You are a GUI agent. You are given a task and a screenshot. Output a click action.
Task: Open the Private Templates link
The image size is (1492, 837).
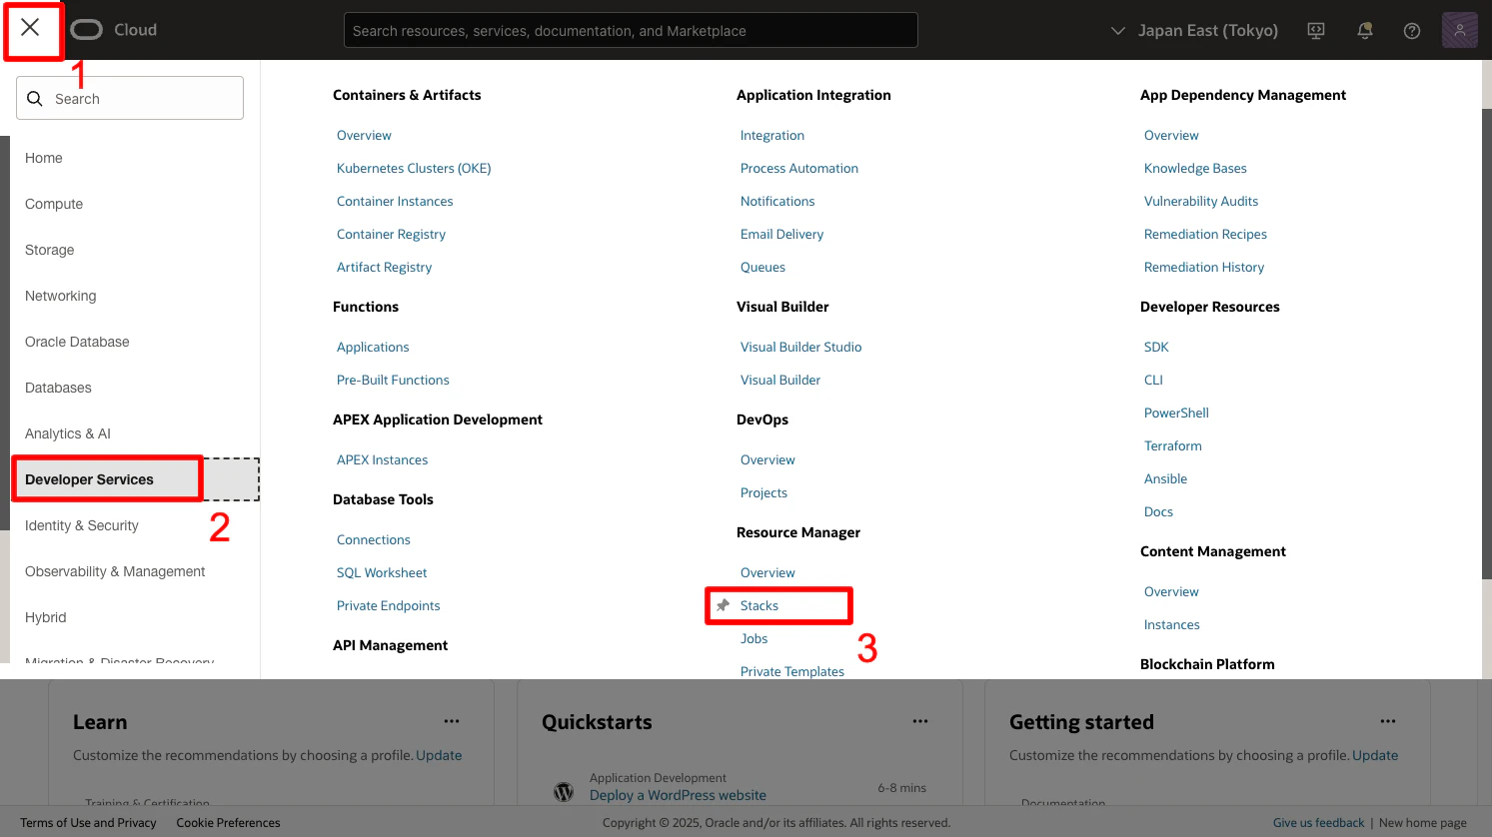(792, 671)
